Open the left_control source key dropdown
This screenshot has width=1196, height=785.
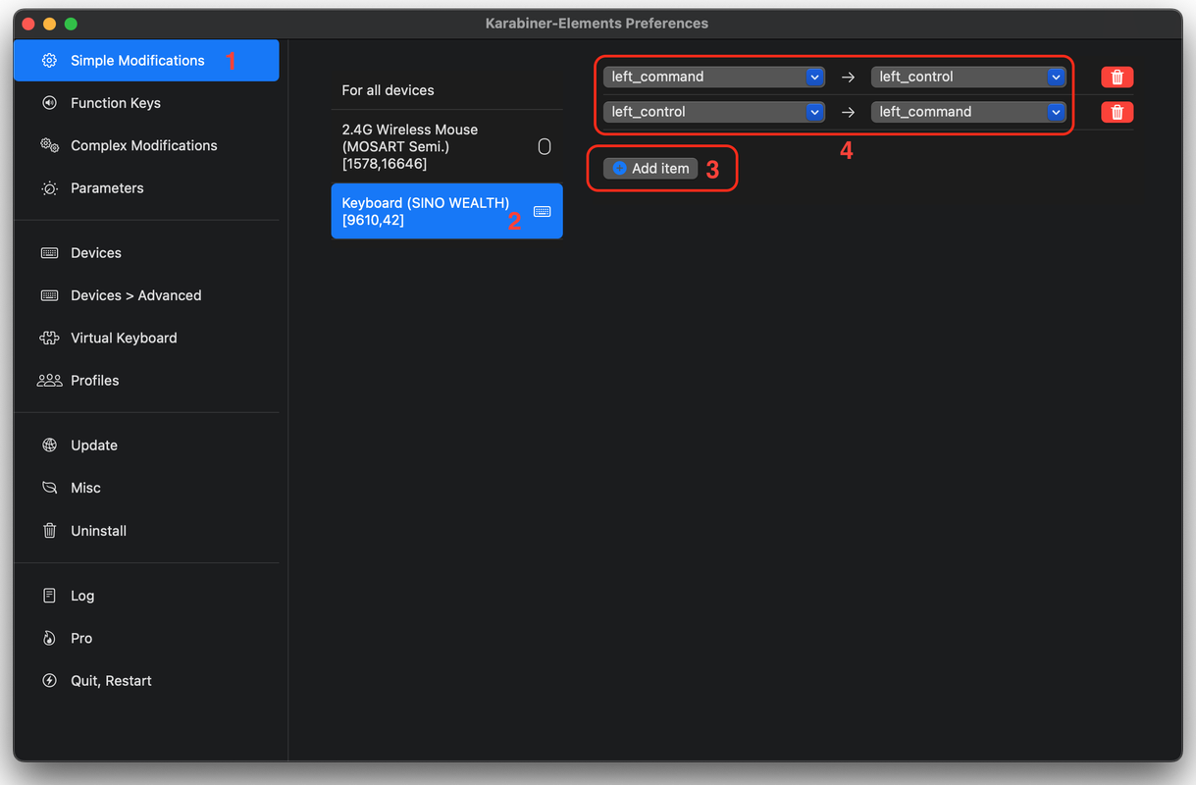pos(713,112)
